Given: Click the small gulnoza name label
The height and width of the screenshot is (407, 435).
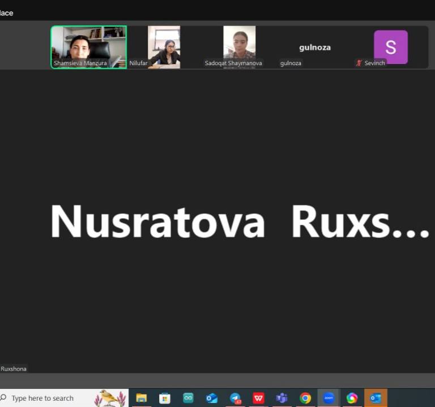Looking at the screenshot, I should [291, 63].
